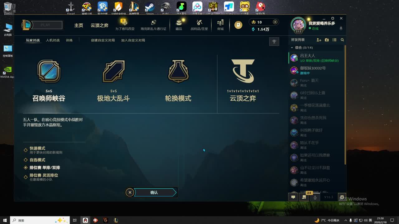This screenshot has height=224, width=399.
Task: Open friend 御坂妹10032号 chat
Action: 316,70
